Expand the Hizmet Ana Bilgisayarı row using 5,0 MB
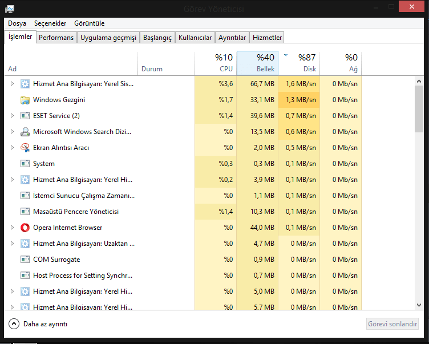The width and height of the screenshot is (429, 344). click(12, 292)
